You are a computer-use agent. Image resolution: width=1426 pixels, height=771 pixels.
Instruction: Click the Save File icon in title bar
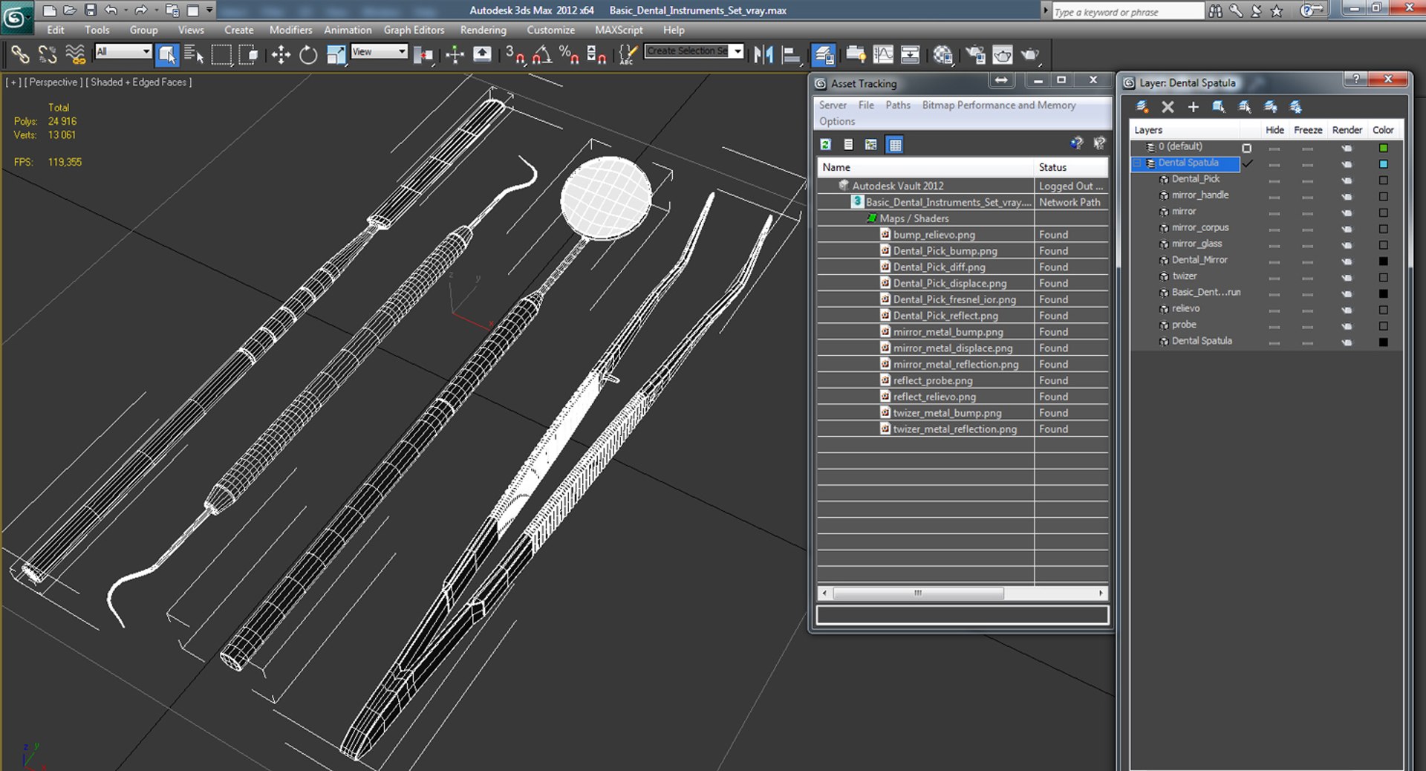pos(91,10)
